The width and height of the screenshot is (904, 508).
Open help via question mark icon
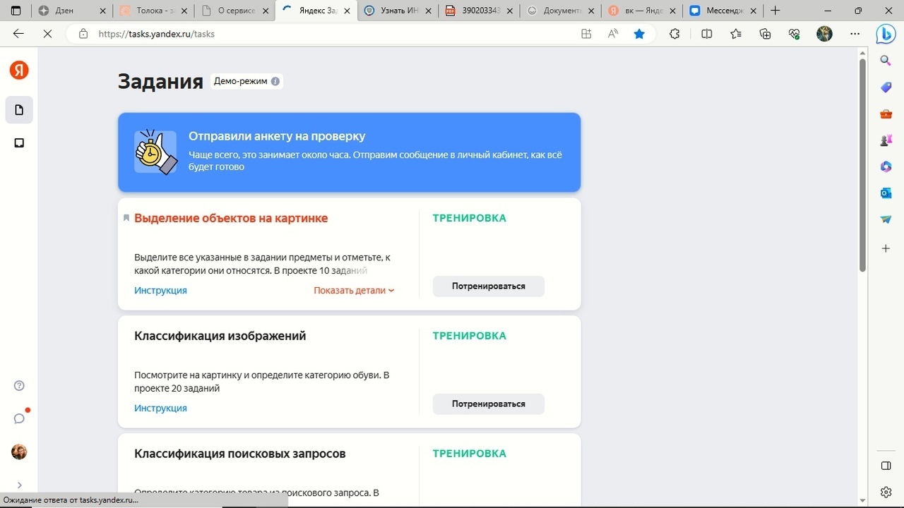(x=18, y=385)
